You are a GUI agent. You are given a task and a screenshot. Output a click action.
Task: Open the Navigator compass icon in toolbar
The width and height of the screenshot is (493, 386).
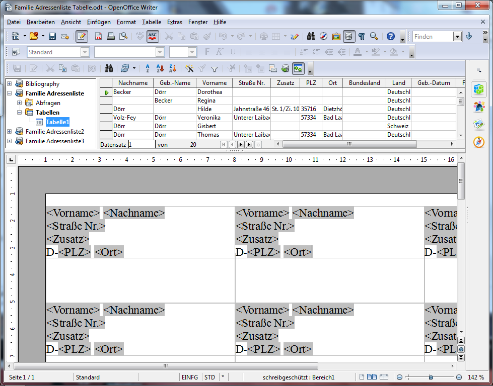pos(323,36)
